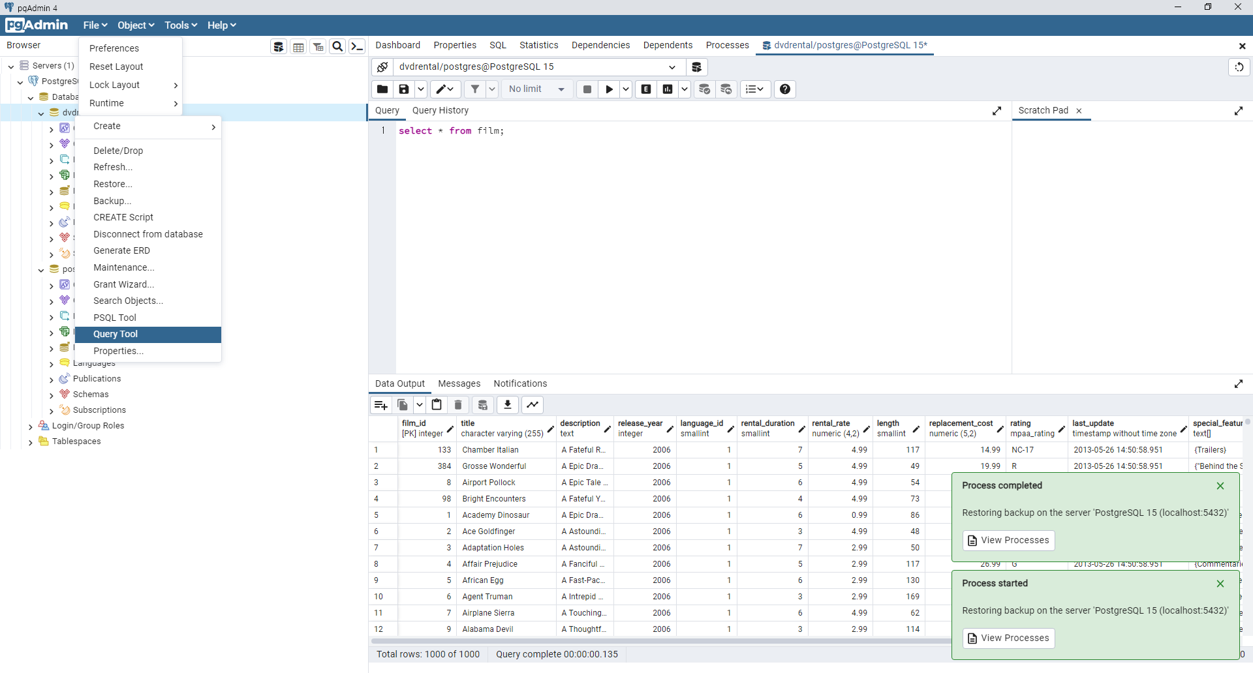Choose Backup... from the Object menu
This screenshot has height=673, width=1253.
click(x=148, y=201)
